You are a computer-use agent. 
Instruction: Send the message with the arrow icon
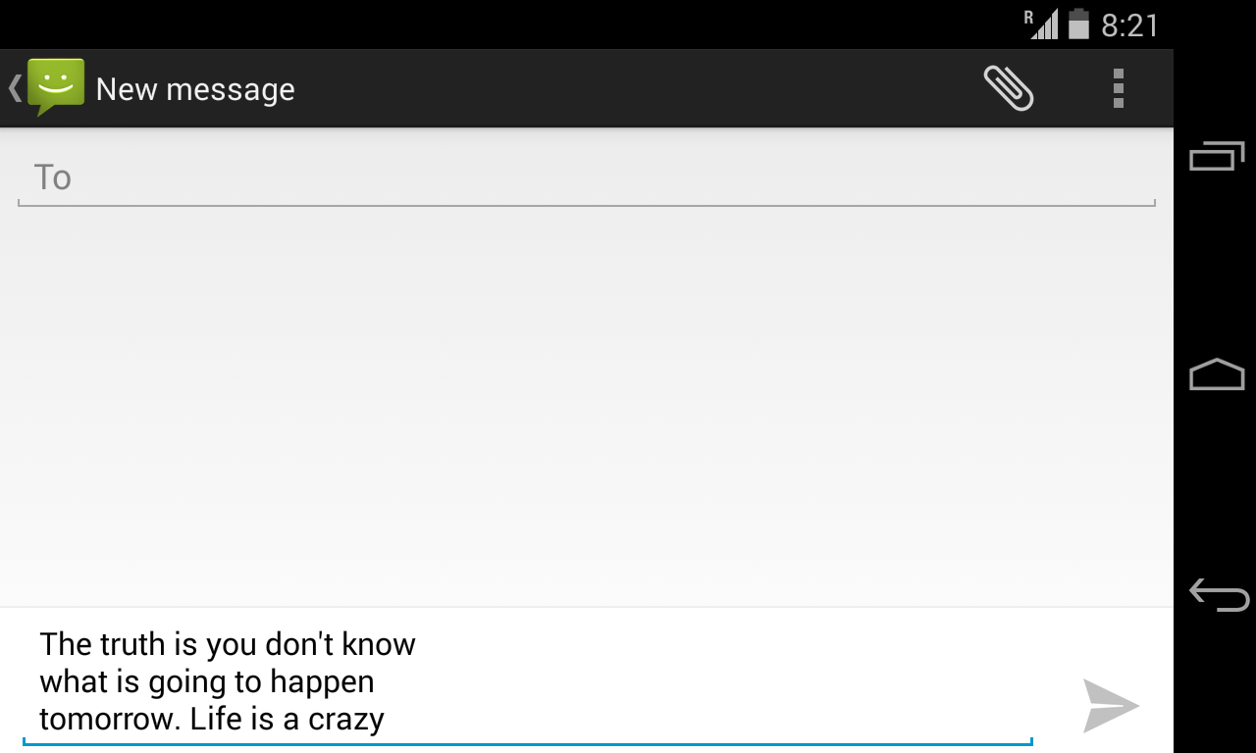(x=1111, y=706)
